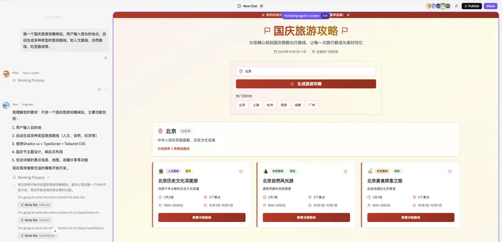This screenshot has width=502, height=242.
Task: Click Alex's engineer avatar
Action: click(6, 106)
